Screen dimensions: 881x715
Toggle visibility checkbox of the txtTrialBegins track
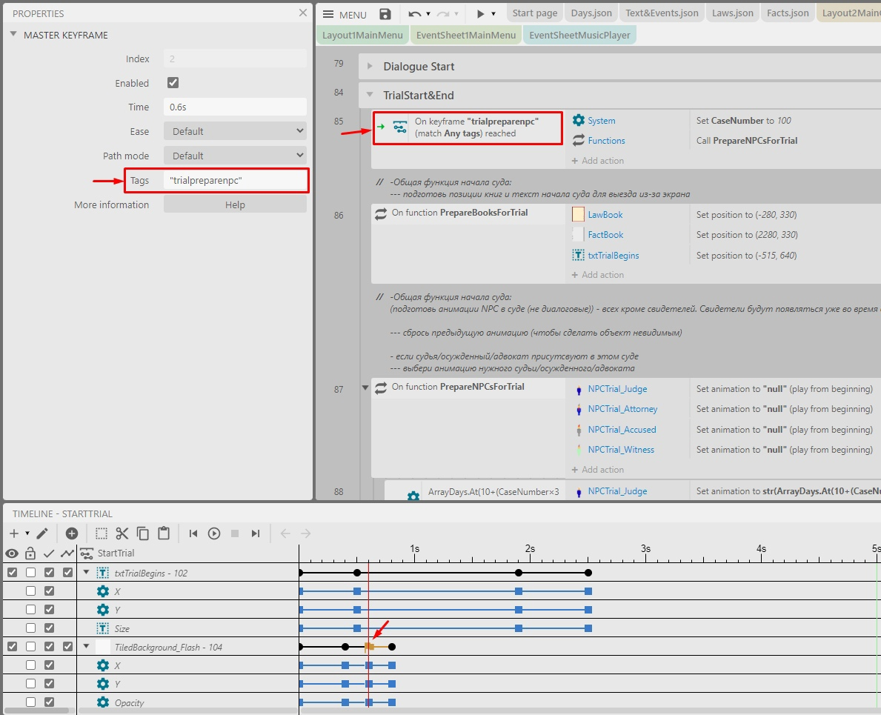13,572
